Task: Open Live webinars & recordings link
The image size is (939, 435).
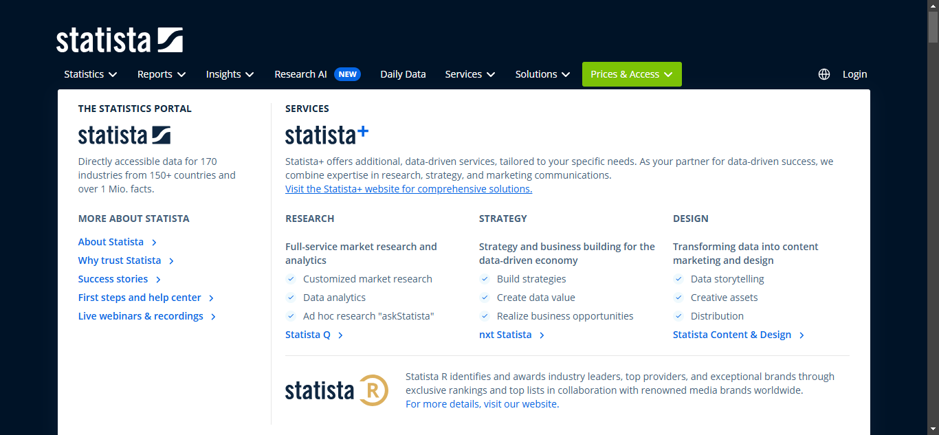Action: click(x=147, y=316)
